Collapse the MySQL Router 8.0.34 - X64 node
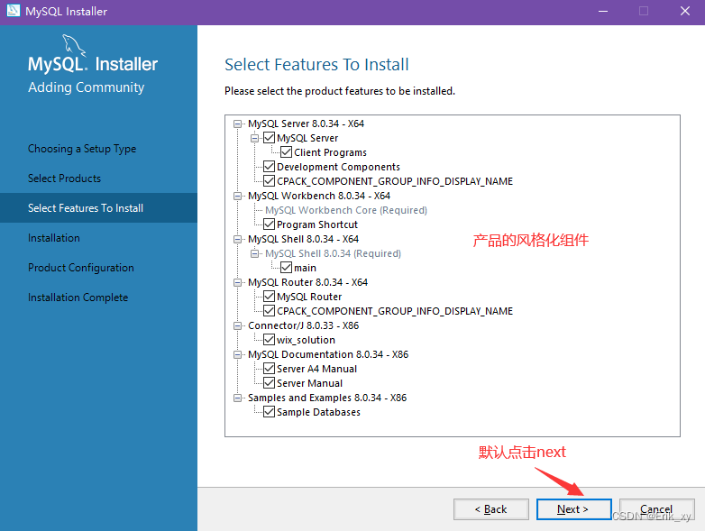Image resolution: width=705 pixels, height=531 pixels. [237, 282]
